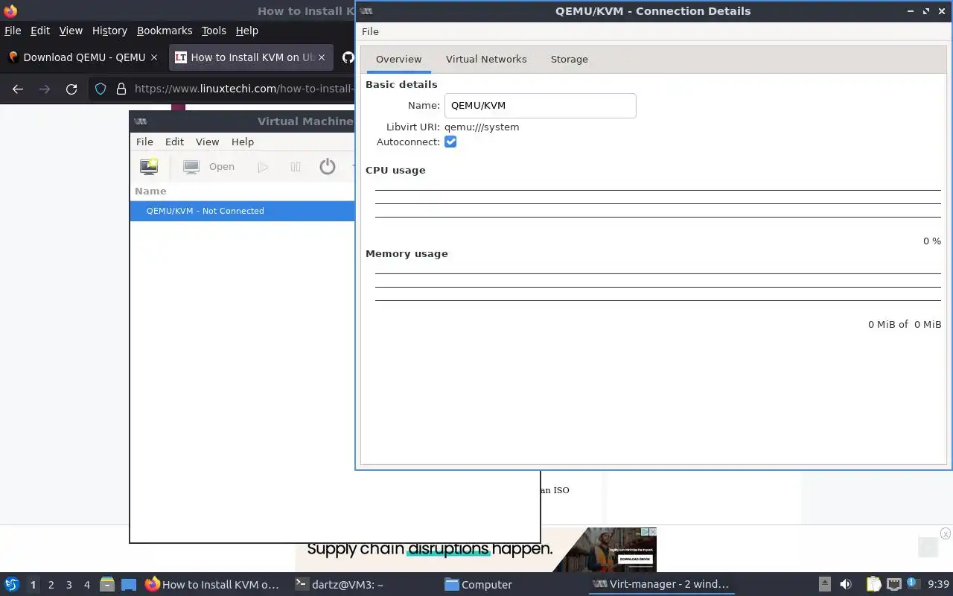953x596 pixels.
Task: Open Firefox Help menu
Action: click(x=246, y=31)
